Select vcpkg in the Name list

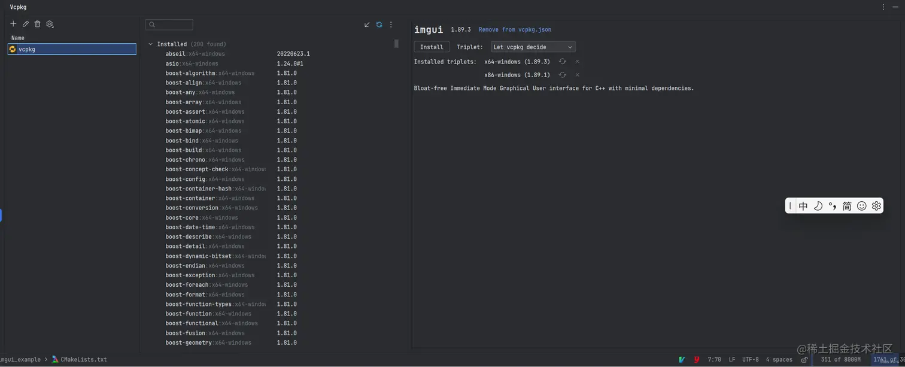(x=72, y=49)
